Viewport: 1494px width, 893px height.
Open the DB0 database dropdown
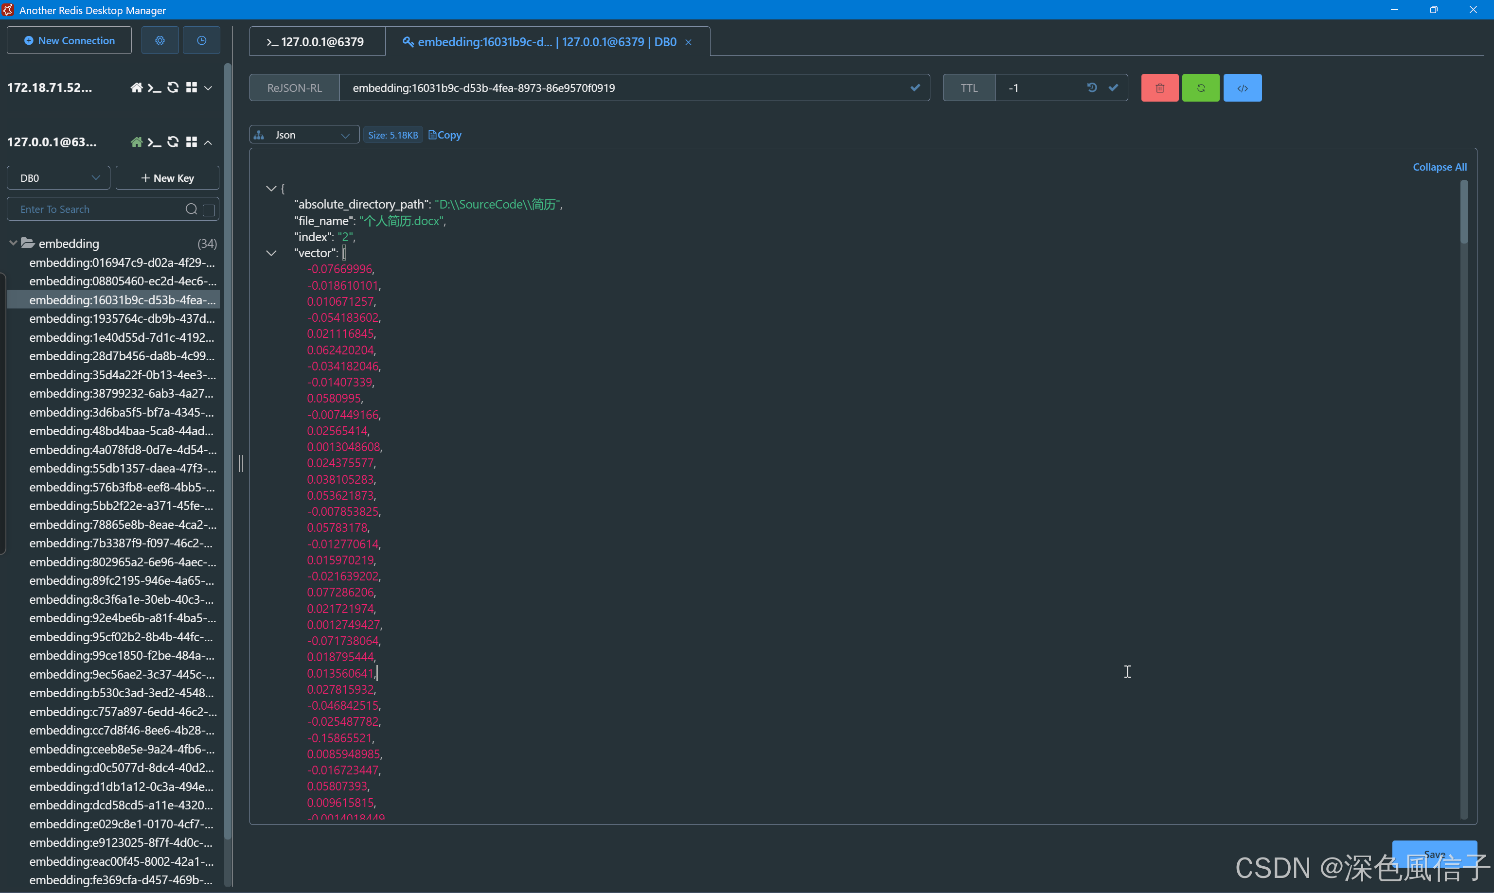click(x=58, y=178)
